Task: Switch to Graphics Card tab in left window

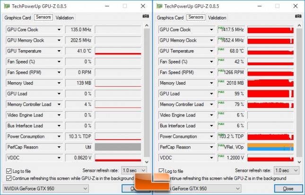Action: [x=17, y=18]
